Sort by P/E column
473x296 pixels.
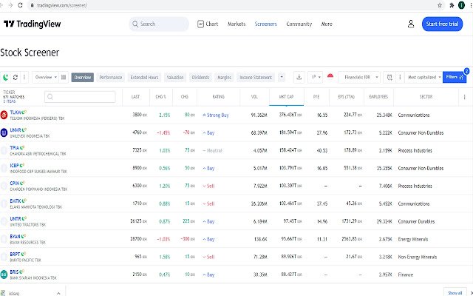[316, 97]
